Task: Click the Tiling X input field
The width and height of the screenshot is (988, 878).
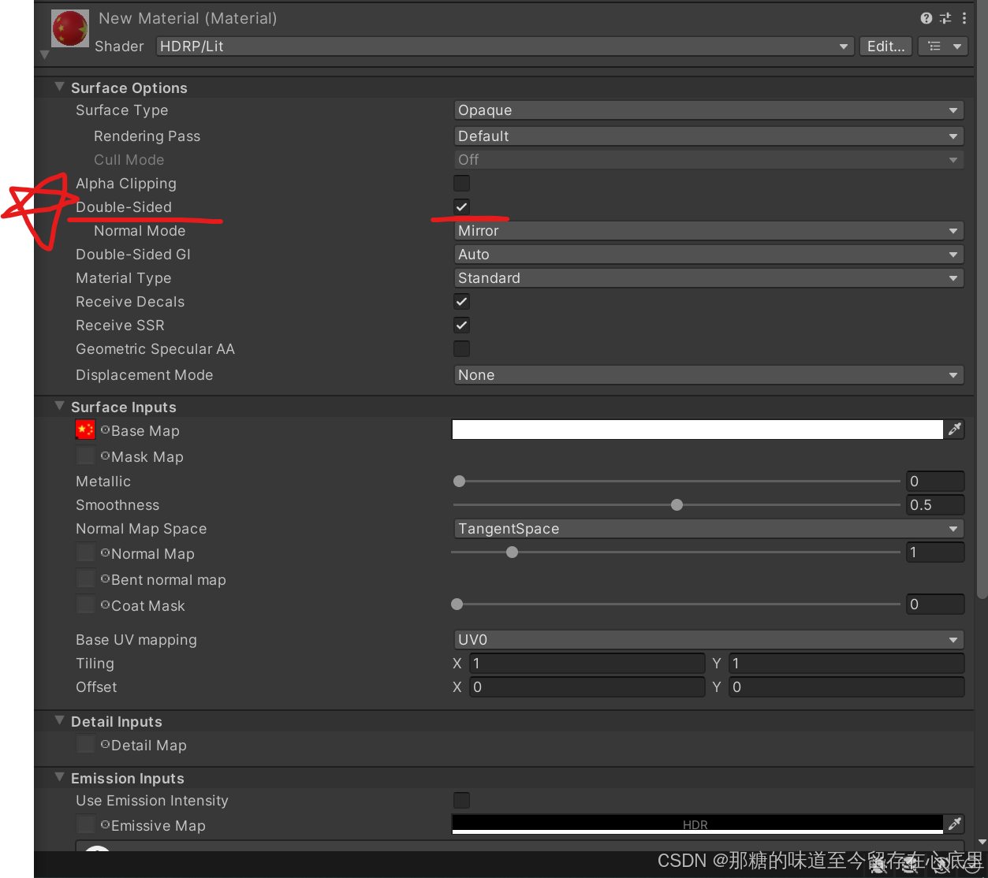Action: pos(587,663)
